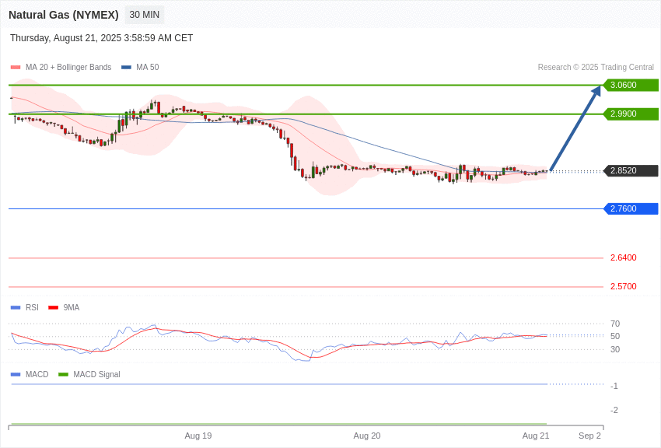The image size is (661, 448).
Task: Click the Research © 2025 Trading Central credit
Action: click(596, 67)
